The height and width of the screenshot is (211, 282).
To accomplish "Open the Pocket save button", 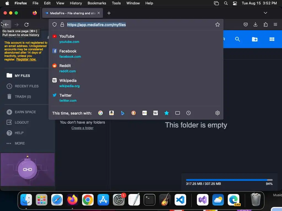I will point(245,24).
